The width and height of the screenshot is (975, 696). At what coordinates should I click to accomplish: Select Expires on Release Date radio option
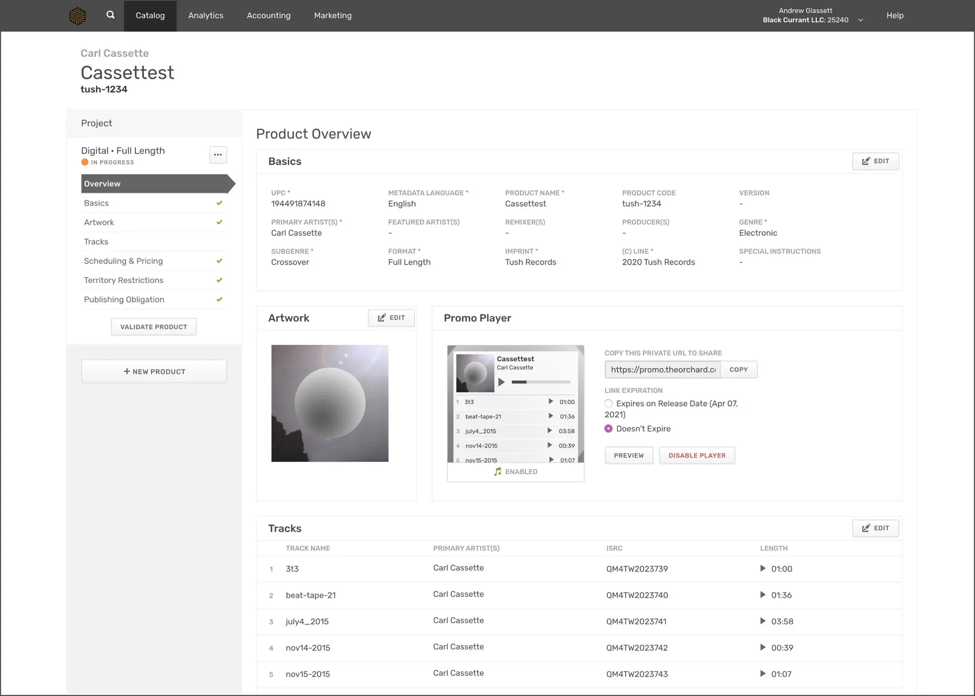pos(609,404)
